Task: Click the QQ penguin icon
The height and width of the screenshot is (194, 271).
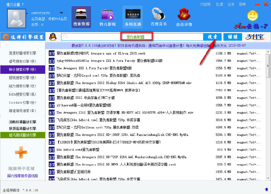Action: 53,37
